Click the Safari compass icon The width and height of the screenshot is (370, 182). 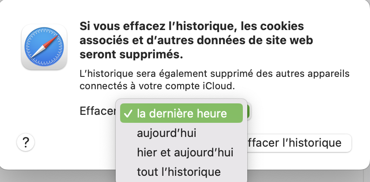(x=44, y=46)
